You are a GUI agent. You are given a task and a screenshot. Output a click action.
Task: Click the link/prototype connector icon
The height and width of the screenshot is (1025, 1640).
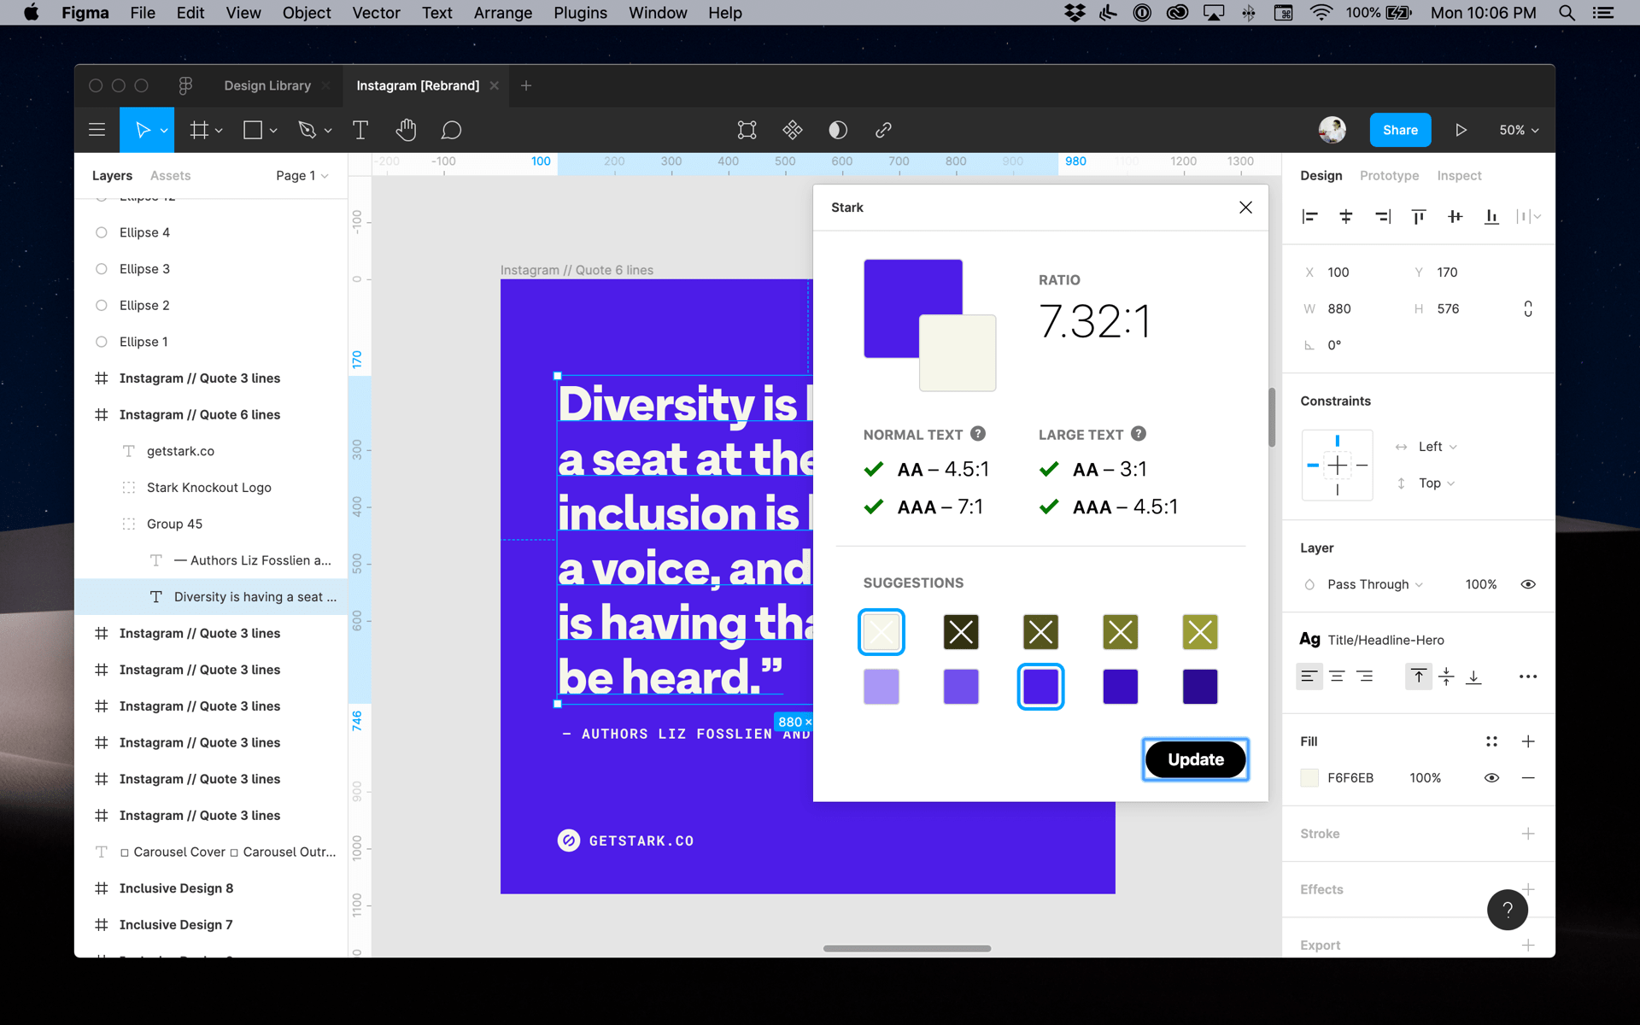click(x=886, y=130)
